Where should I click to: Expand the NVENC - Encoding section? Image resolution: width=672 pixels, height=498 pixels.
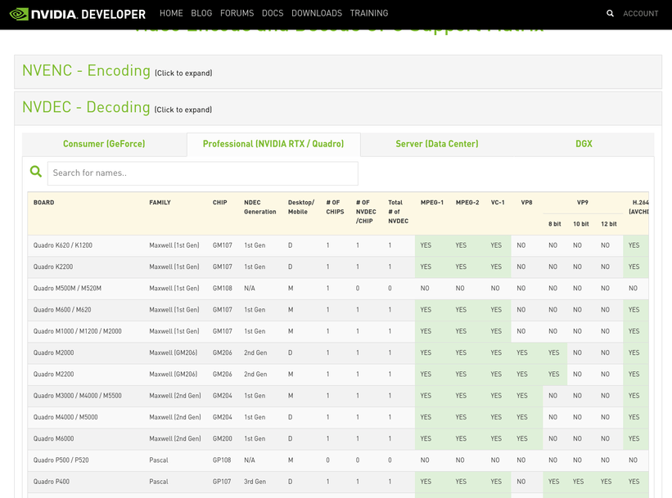[117, 70]
